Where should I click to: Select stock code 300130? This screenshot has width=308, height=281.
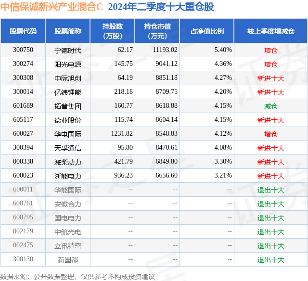coord(23,259)
